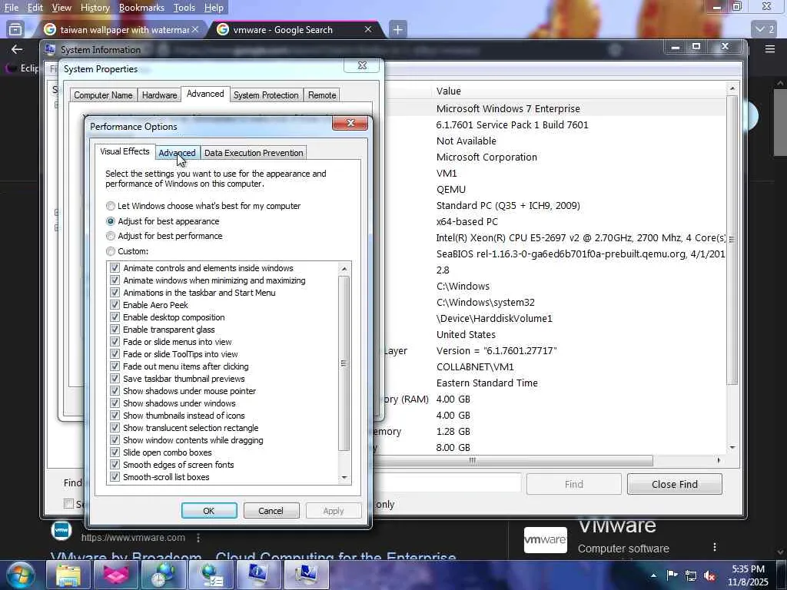Open the globe-with-checklist taskbar icon
The height and width of the screenshot is (590, 787).
click(x=211, y=575)
